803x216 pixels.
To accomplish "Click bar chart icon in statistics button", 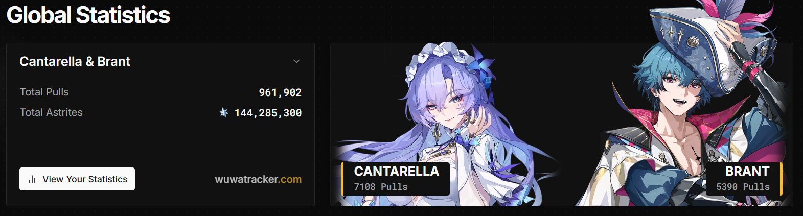I will [32, 179].
